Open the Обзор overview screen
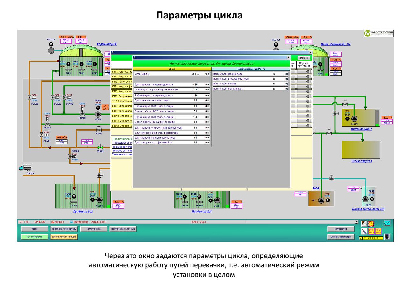411x282 pixels. tap(34, 229)
